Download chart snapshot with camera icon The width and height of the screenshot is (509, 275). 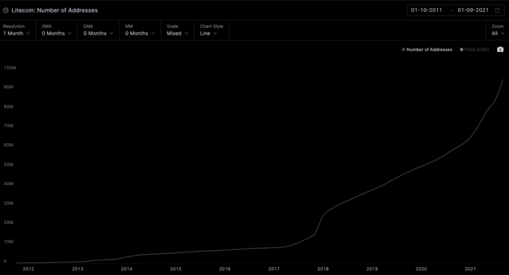pyautogui.click(x=500, y=49)
